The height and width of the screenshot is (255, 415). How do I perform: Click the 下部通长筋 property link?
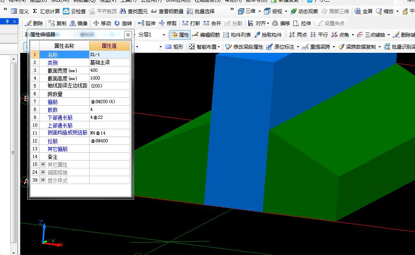[60, 117]
